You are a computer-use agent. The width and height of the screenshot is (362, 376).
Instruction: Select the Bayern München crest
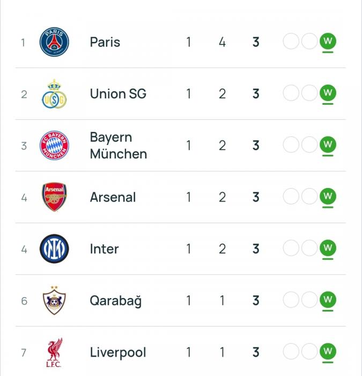[x=54, y=146]
